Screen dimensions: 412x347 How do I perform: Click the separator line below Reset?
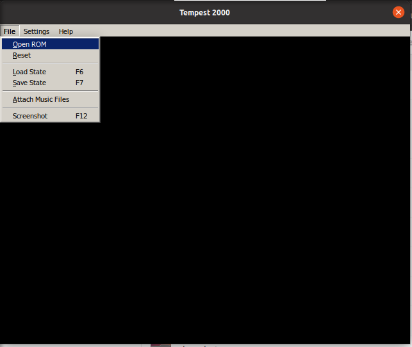(x=50, y=63)
